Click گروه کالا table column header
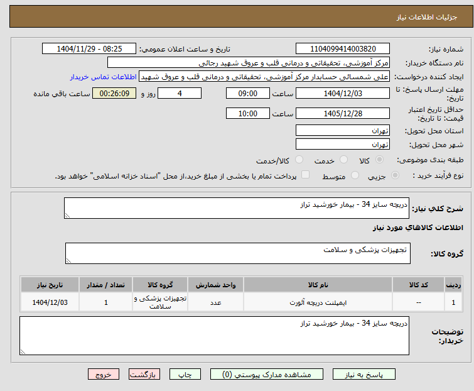 160,285
